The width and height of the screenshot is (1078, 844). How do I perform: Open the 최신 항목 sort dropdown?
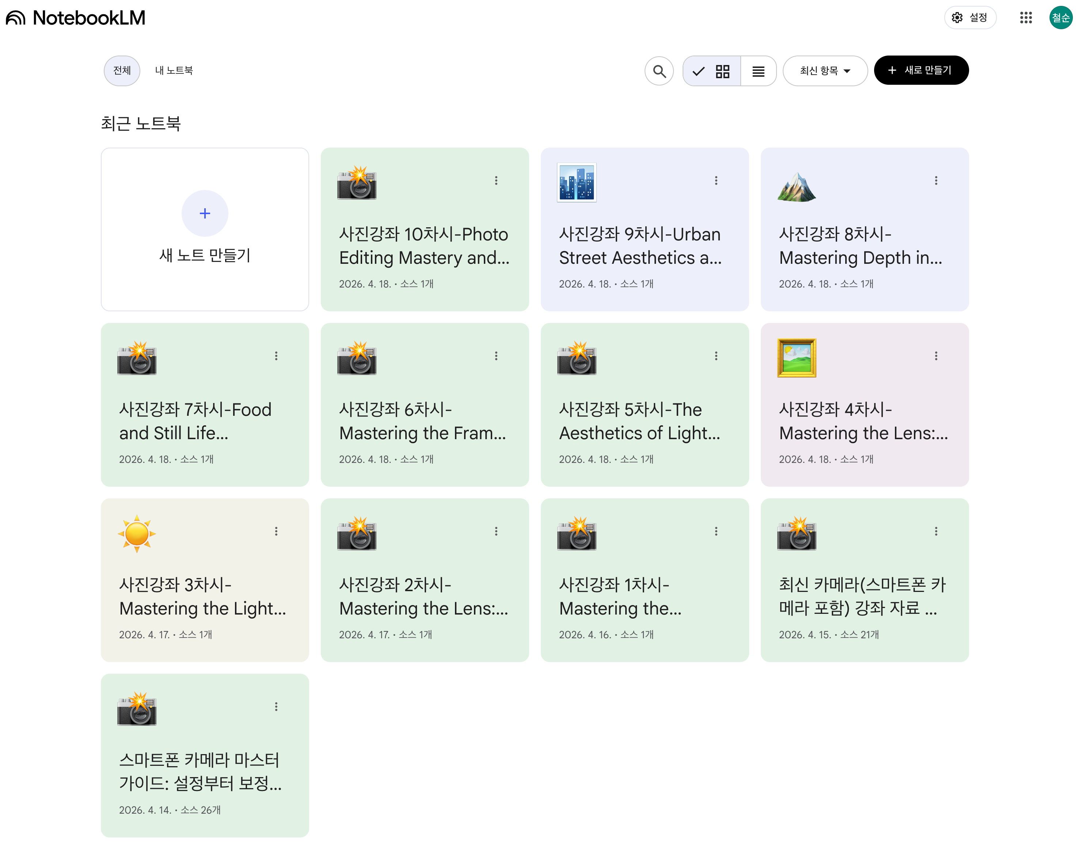(x=824, y=71)
